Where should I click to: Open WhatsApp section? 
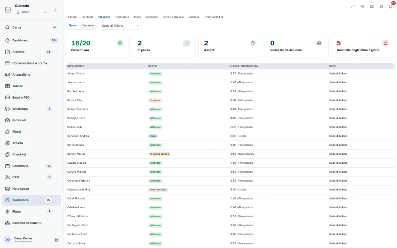point(31,109)
